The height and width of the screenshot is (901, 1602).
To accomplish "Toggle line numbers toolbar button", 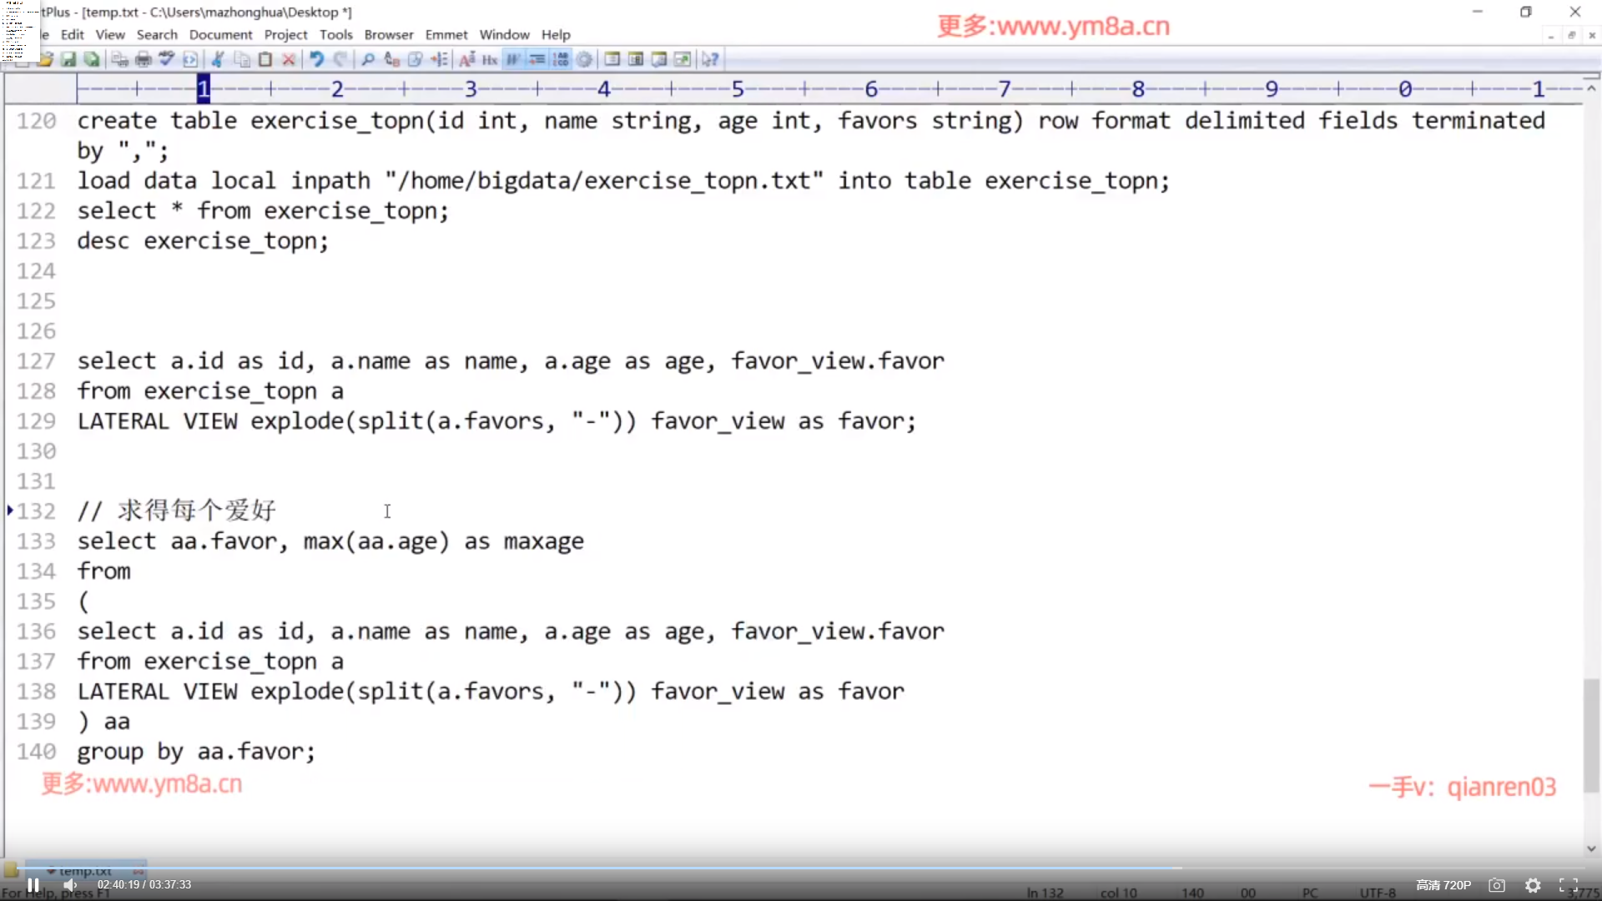I will coord(561,59).
